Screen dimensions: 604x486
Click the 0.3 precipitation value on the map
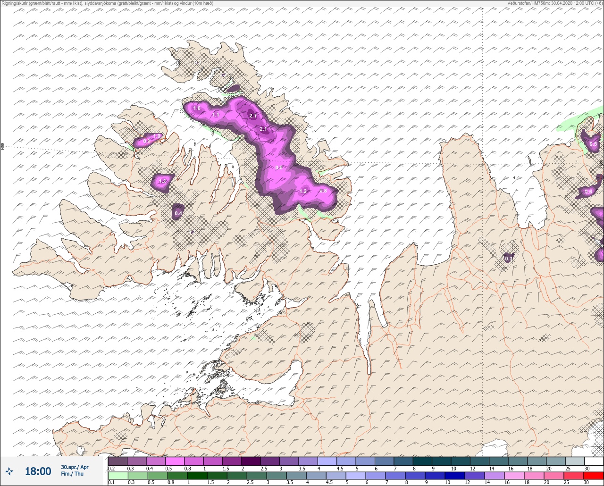[508, 259]
